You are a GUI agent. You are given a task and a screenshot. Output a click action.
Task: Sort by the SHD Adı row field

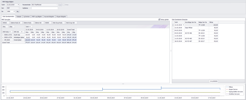click(x=19, y=32)
